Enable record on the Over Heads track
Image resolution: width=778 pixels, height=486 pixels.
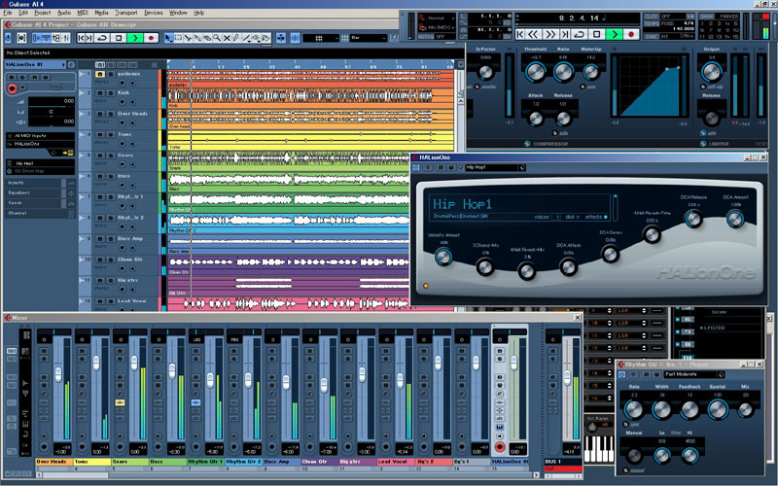[x=123, y=123]
